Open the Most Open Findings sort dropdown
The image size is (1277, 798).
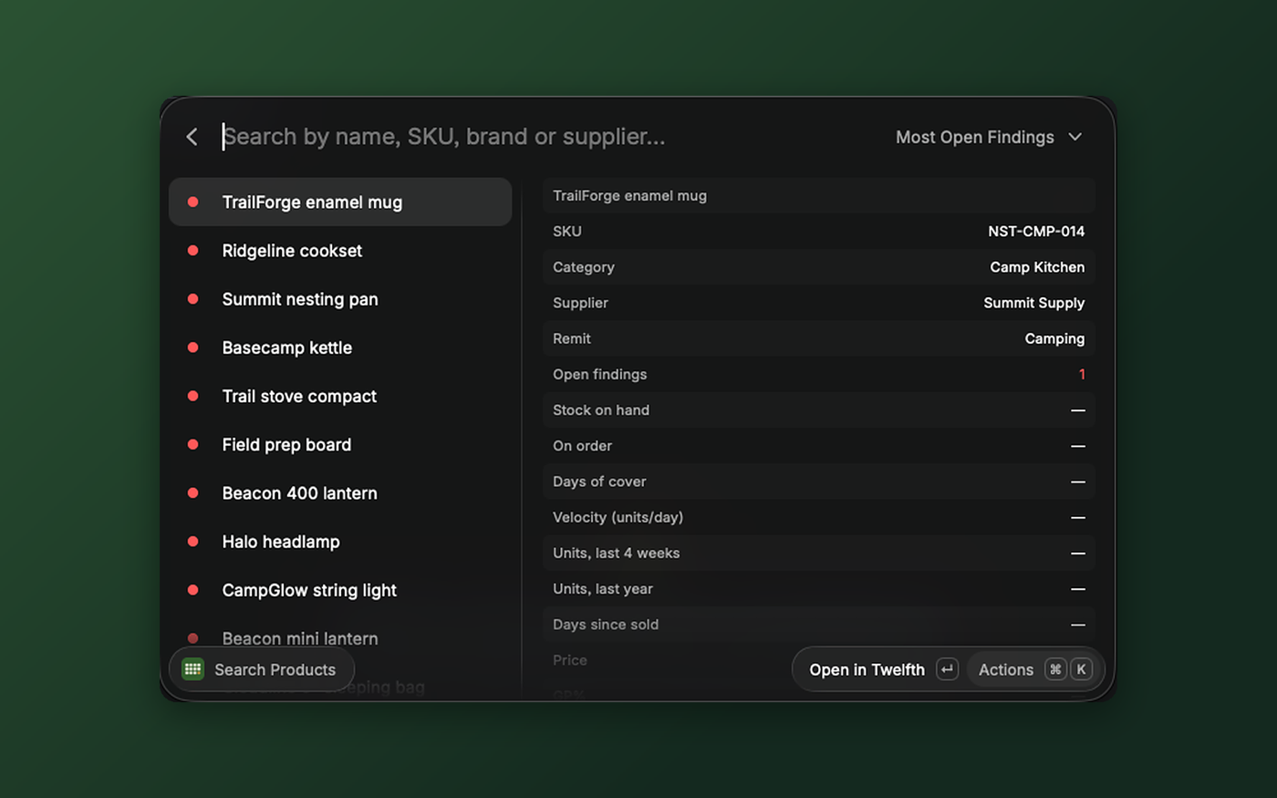click(x=989, y=137)
